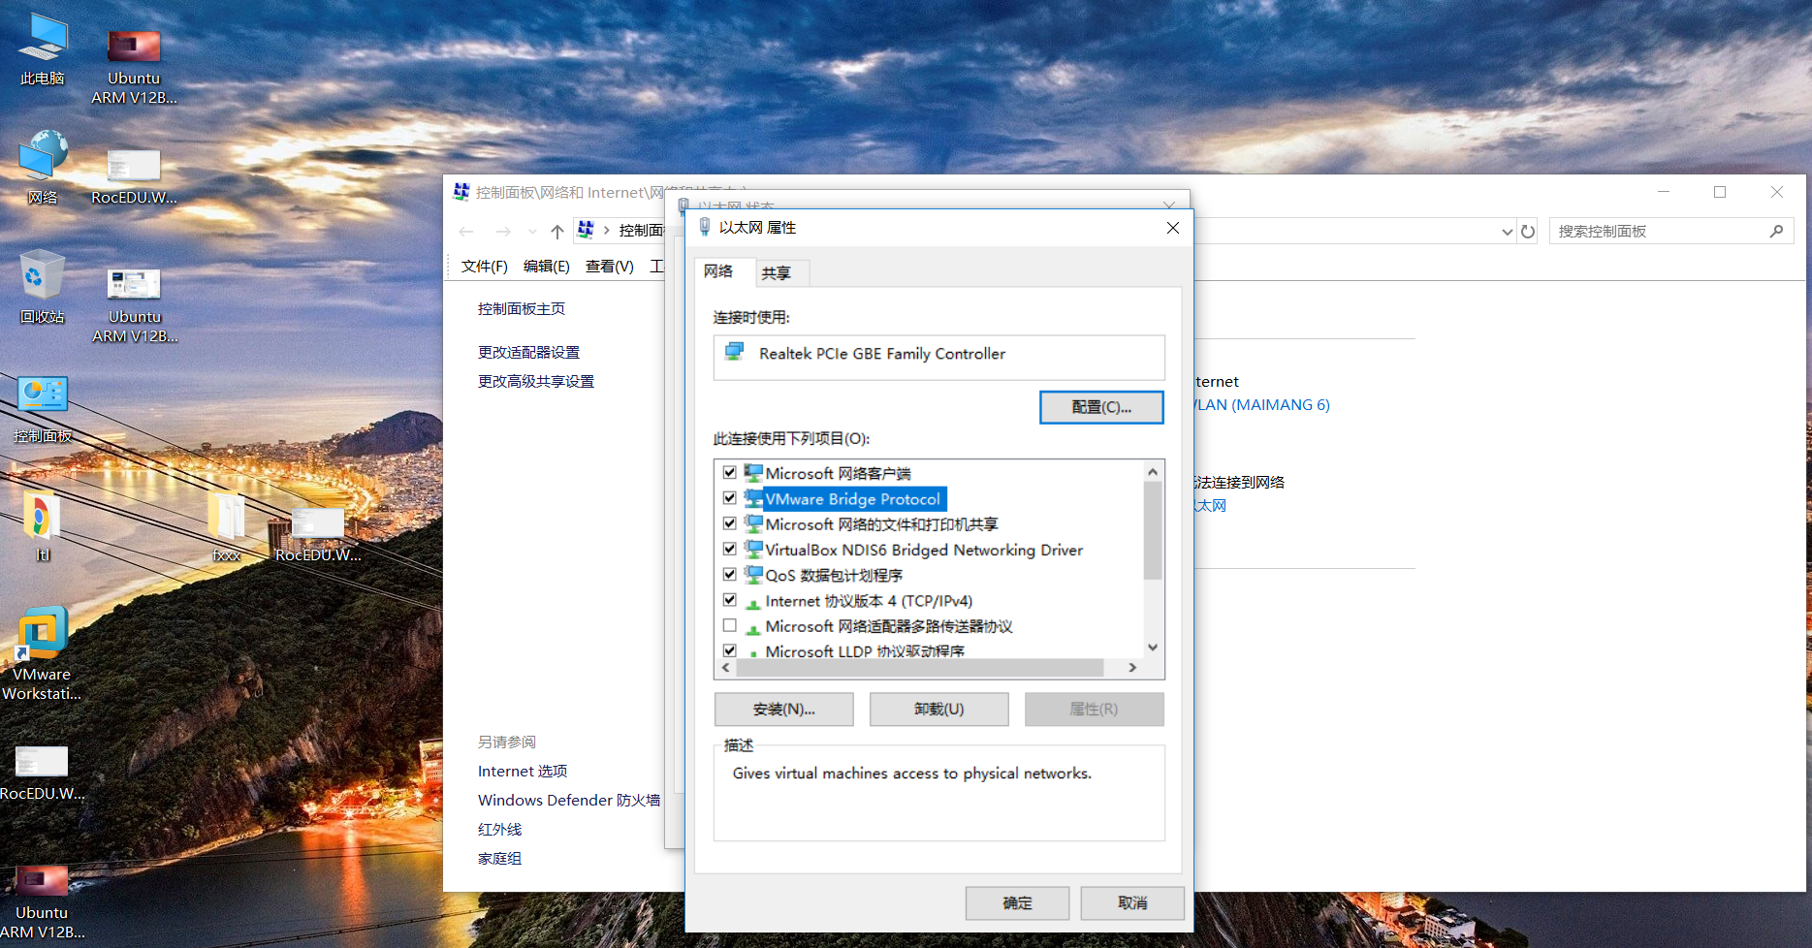Open the 回收站 recycle bin icon

(x=43, y=287)
